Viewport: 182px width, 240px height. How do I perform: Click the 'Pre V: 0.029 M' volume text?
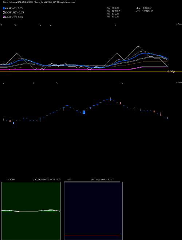(144, 11)
